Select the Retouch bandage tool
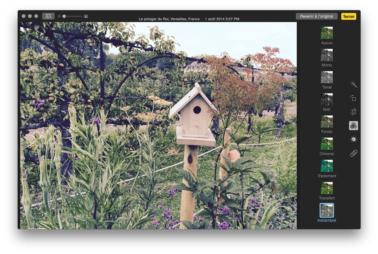Image resolution: width=378 pixels, height=254 pixels. pyautogui.click(x=354, y=153)
